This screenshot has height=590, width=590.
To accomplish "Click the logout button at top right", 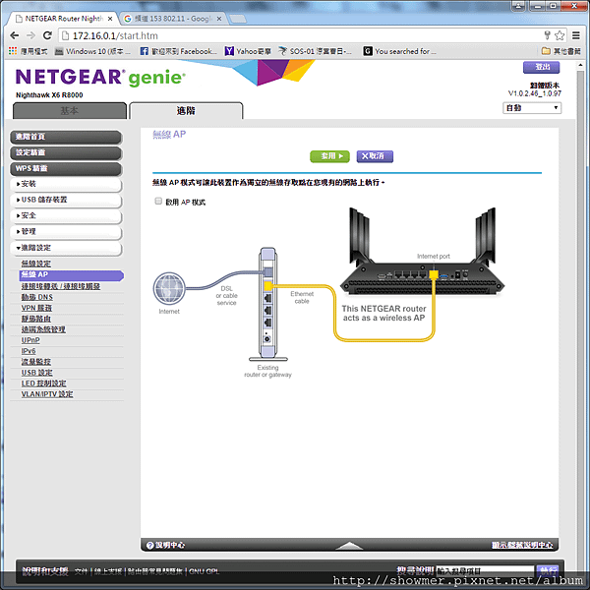I will [x=541, y=67].
